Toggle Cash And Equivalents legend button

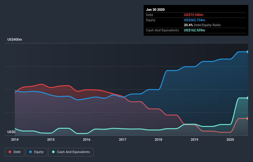(71, 152)
